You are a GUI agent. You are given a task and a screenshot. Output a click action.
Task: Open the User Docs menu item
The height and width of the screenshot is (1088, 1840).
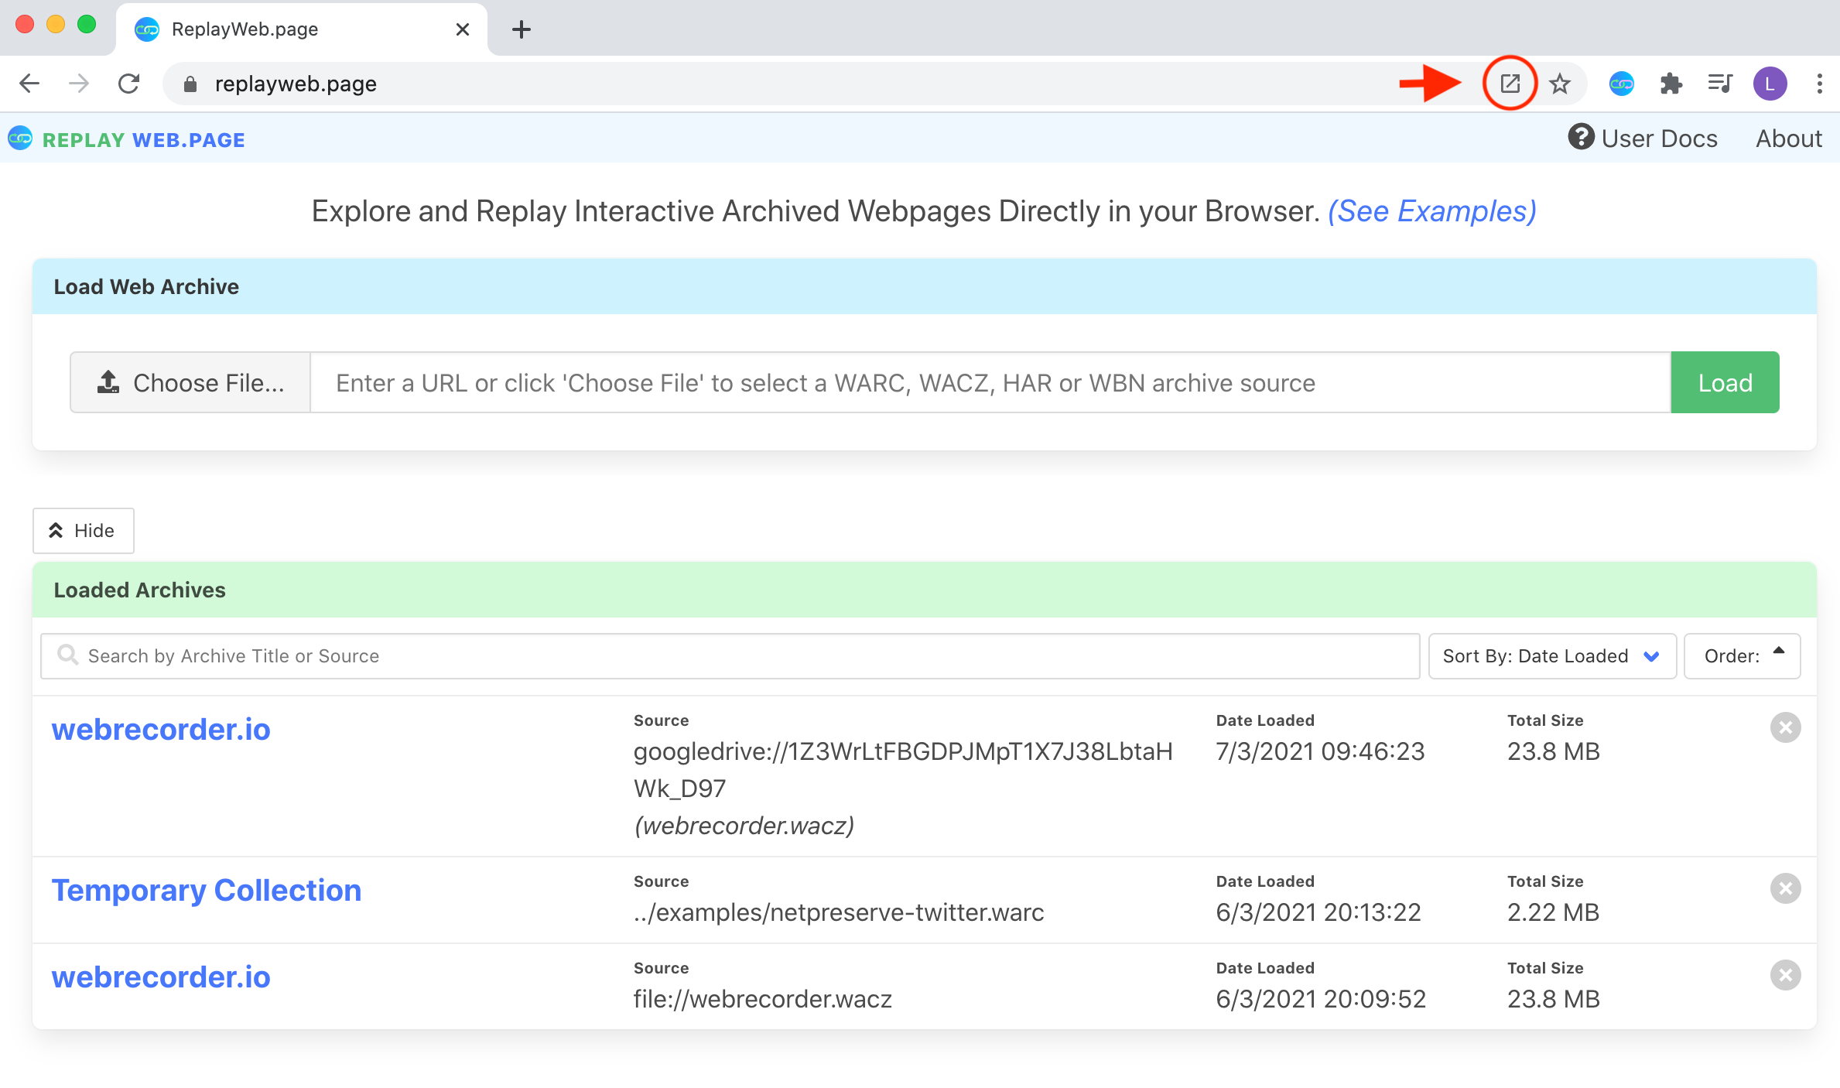(1643, 139)
